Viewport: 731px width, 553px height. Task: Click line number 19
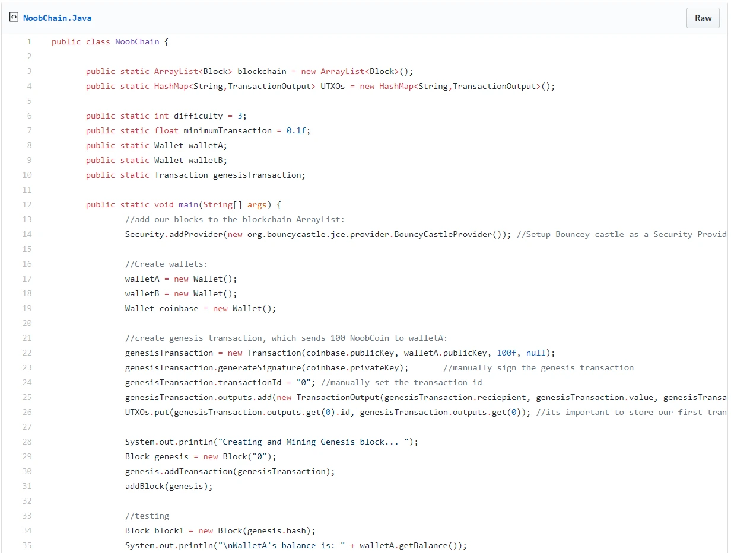[27, 308]
